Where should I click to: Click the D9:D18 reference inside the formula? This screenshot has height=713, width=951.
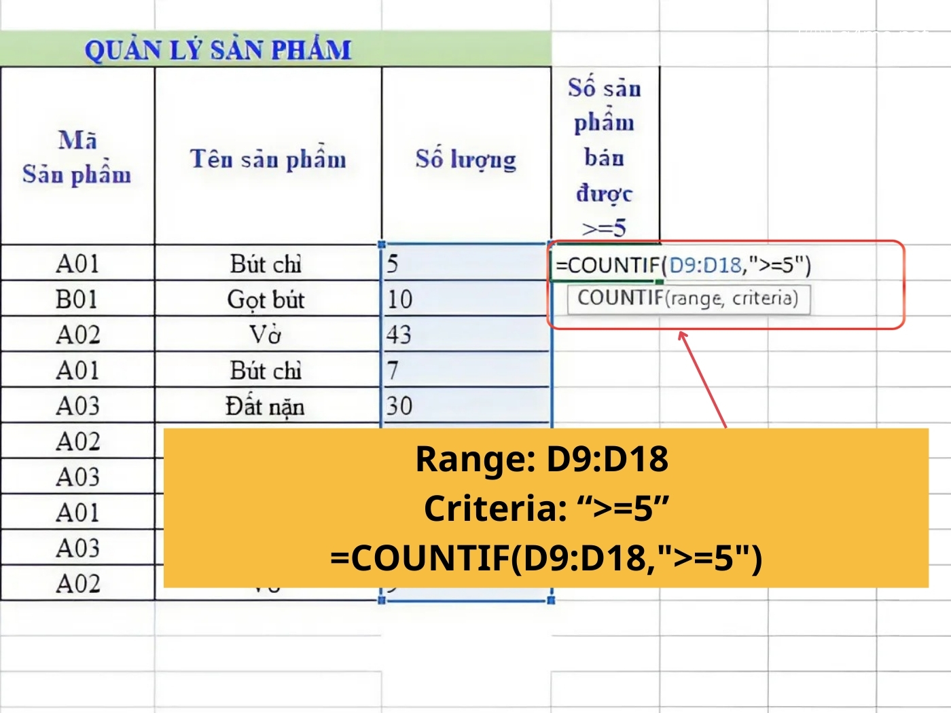coord(705,265)
